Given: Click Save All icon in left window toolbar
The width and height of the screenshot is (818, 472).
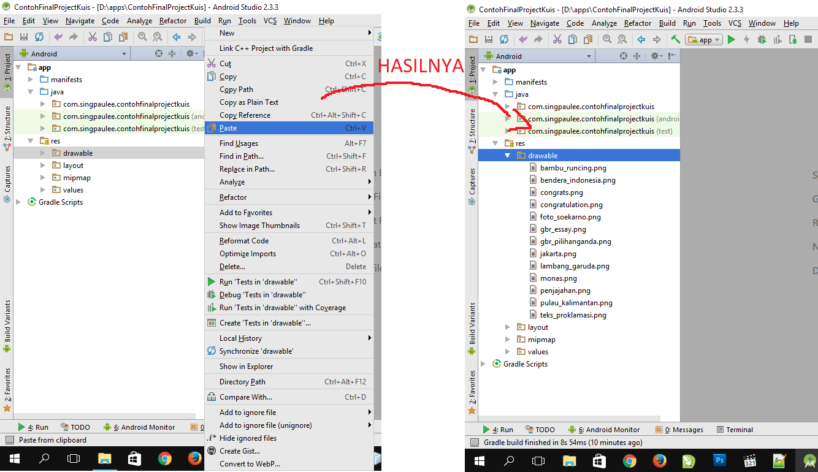Looking at the screenshot, I should pyautogui.click(x=24, y=37).
